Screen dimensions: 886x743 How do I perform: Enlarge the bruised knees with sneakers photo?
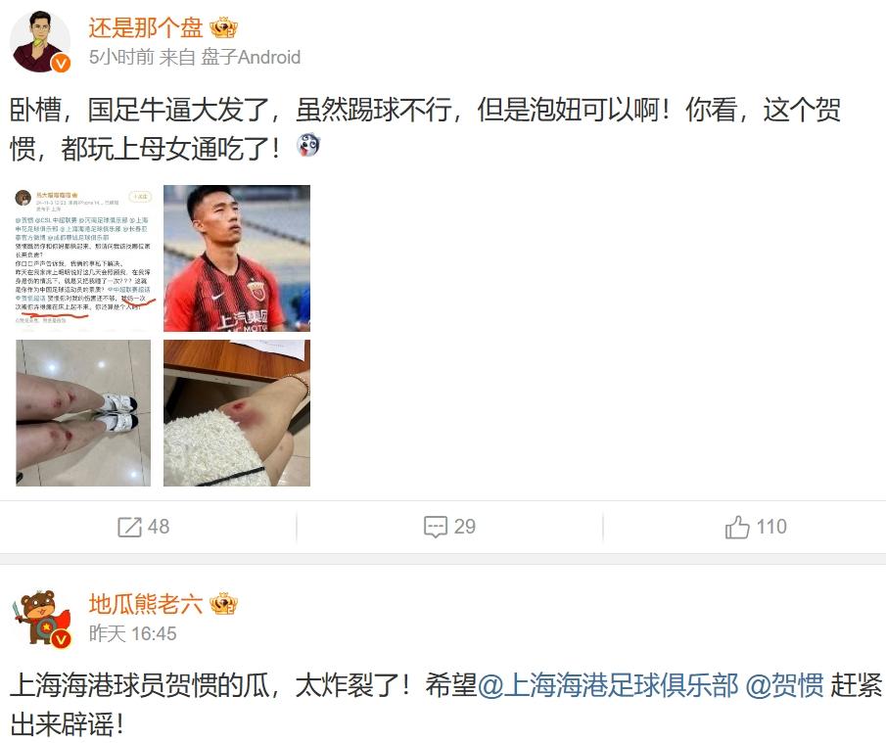click(x=83, y=413)
